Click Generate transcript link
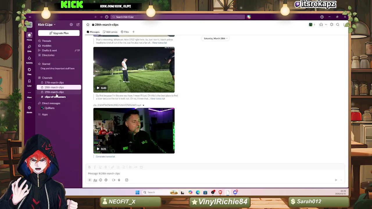Screen dimensions: 372x209 point(105,156)
